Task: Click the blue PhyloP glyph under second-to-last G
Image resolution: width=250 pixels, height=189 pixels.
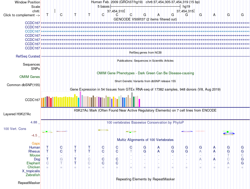Action: [x=229, y=134]
